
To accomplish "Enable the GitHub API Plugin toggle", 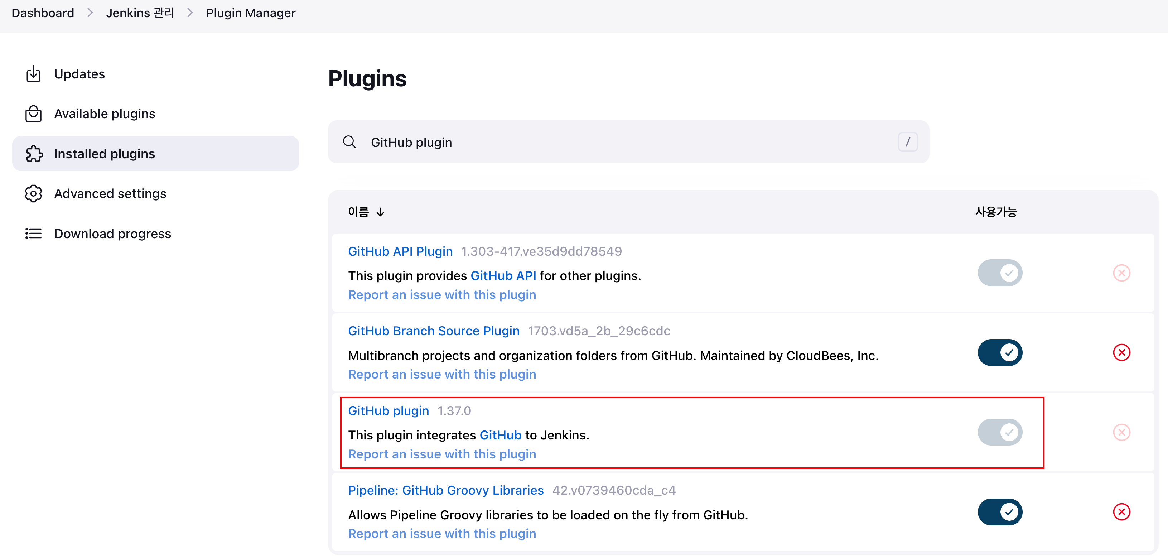I will [1000, 272].
